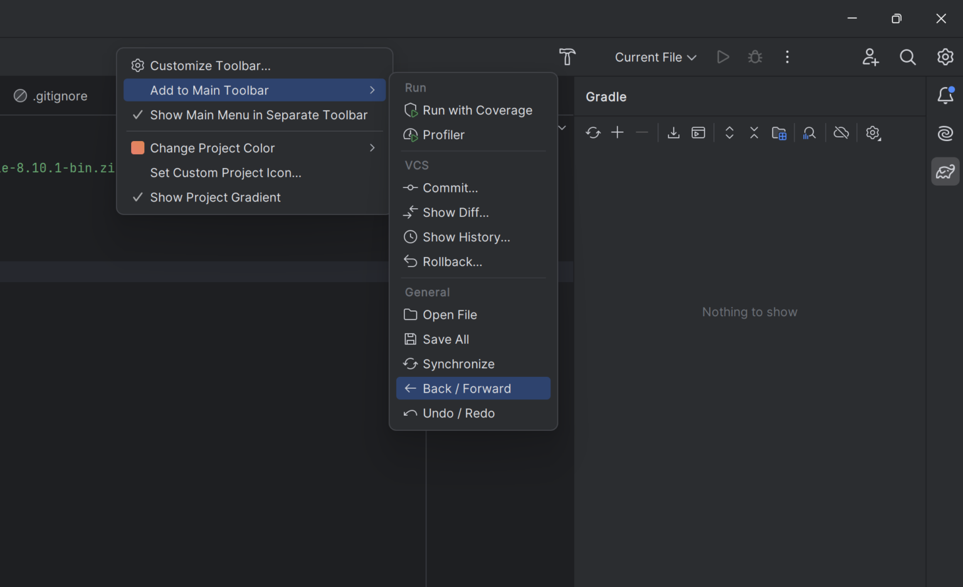The image size is (963, 587).
Task: Open Search Everywhere with the magnifier icon
Action: coord(907,57)
